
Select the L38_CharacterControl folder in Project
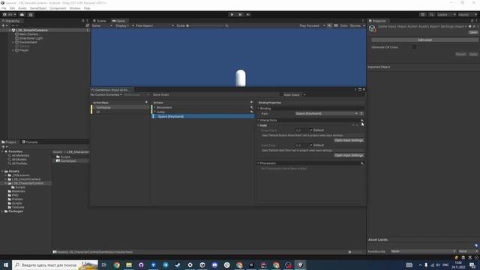coord(28,183)
